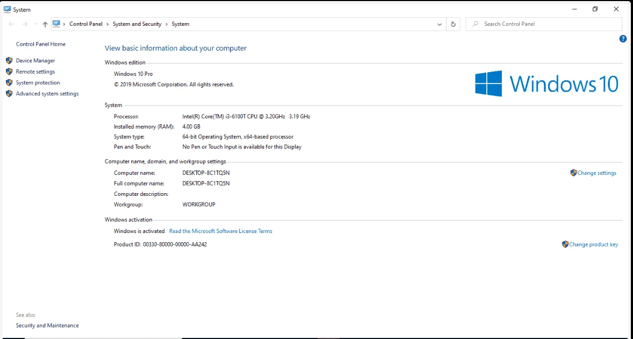Open Security and Maintenance
Screen dimensions: 633x339
(47, 325)
